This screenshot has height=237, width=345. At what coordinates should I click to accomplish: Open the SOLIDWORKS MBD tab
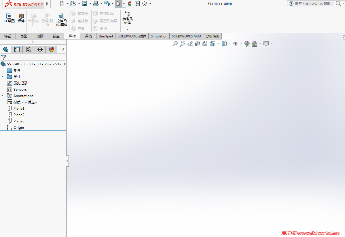point(186,36)
